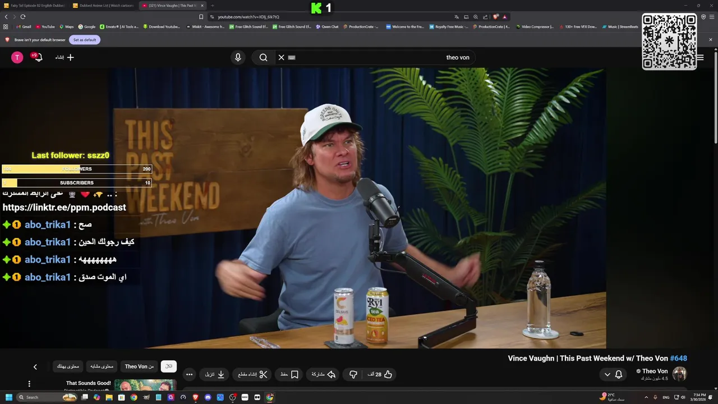Click the download arrow button

pyautogui.click(x=215, y=374)
